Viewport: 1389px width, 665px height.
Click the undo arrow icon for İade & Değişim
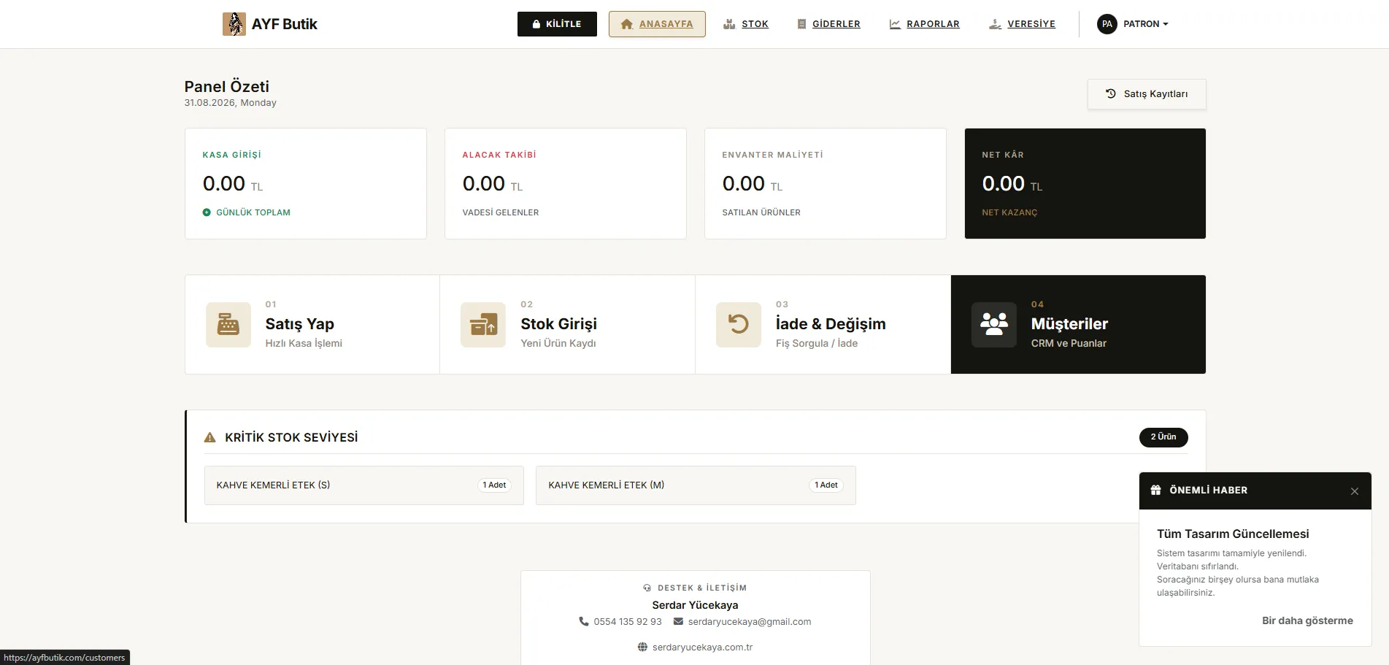click(739, 325)
